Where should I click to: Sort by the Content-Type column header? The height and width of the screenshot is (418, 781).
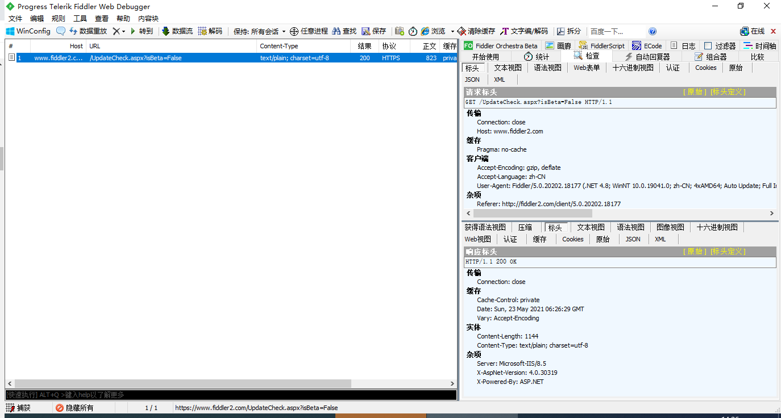click(305, 46)
